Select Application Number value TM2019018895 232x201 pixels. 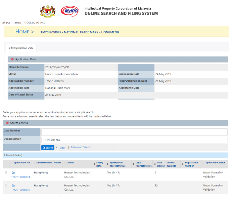[55, 81]
